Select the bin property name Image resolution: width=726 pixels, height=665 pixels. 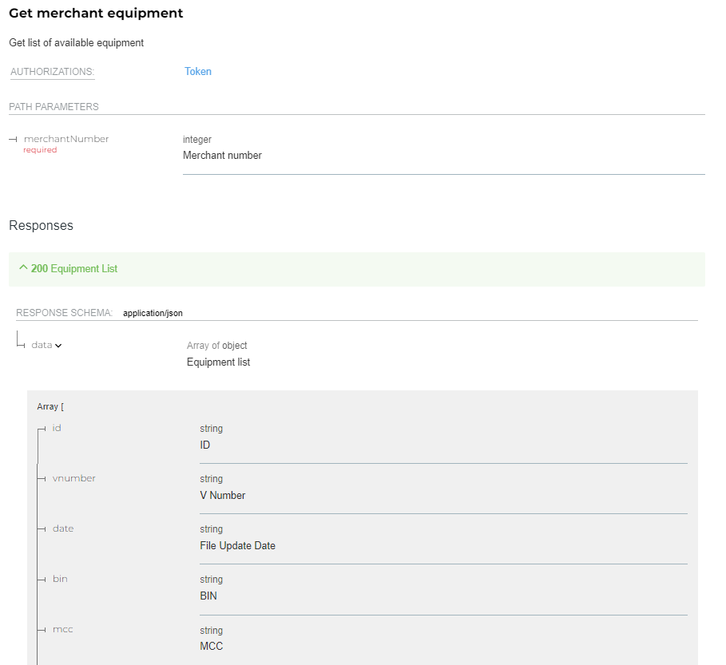coord(60,579)
